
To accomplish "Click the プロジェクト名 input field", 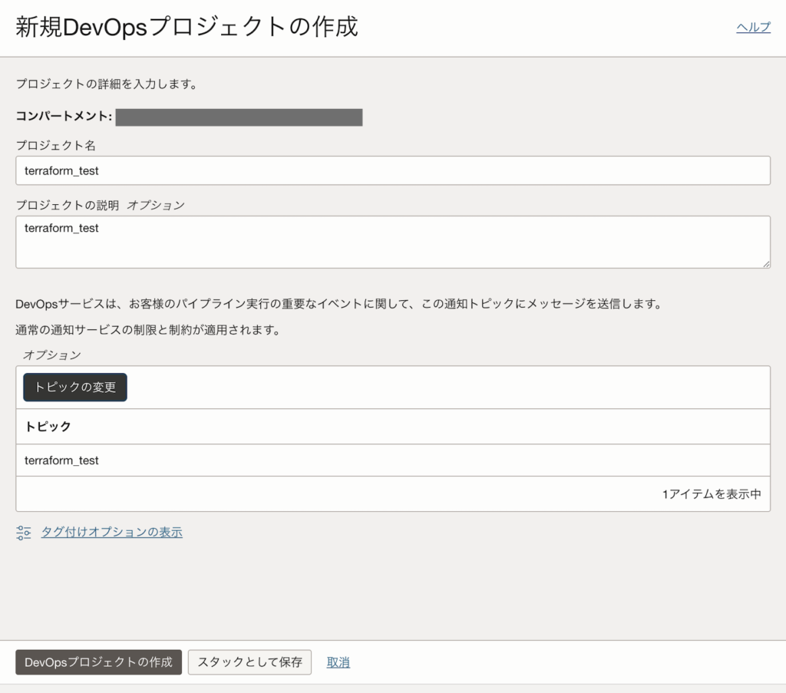I will pos(392,170).
